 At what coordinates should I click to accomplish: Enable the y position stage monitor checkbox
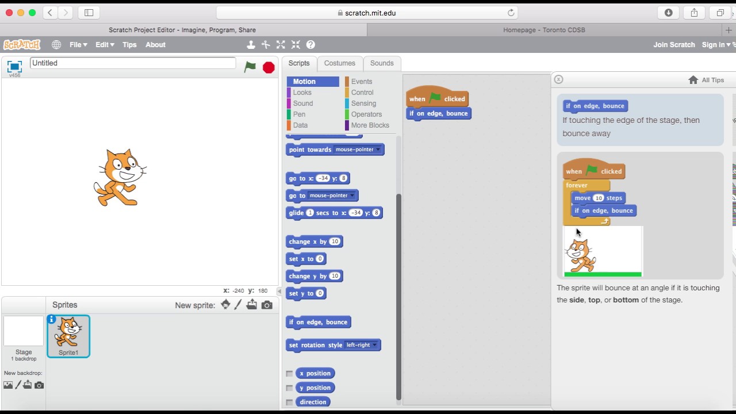click(x=289, y=388)
